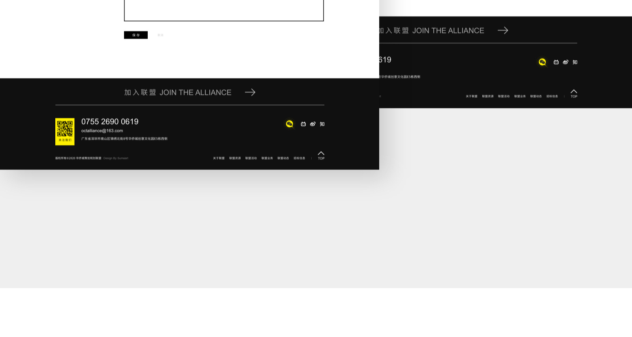The height and width of the screenshot is (337, 632).
Task: Click the arrow beside left JOIN THE ALLIANCE
Action: pyautogui.click(x=250, y=92)
